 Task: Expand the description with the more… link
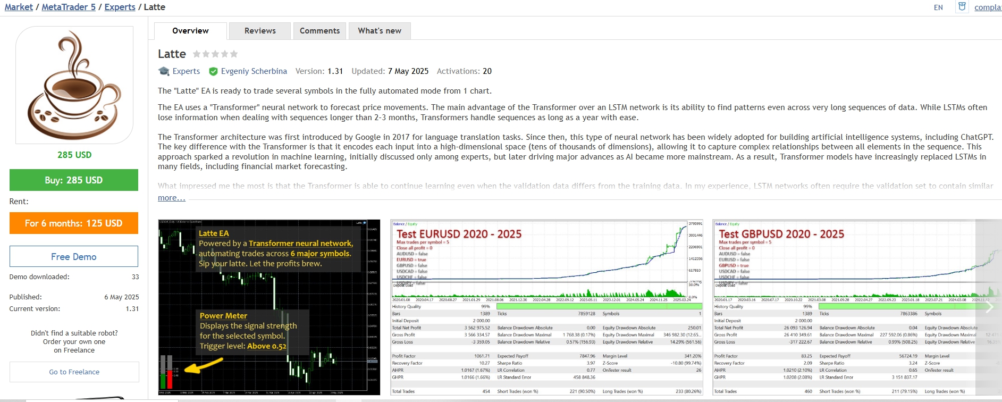[x=172, y=198]
